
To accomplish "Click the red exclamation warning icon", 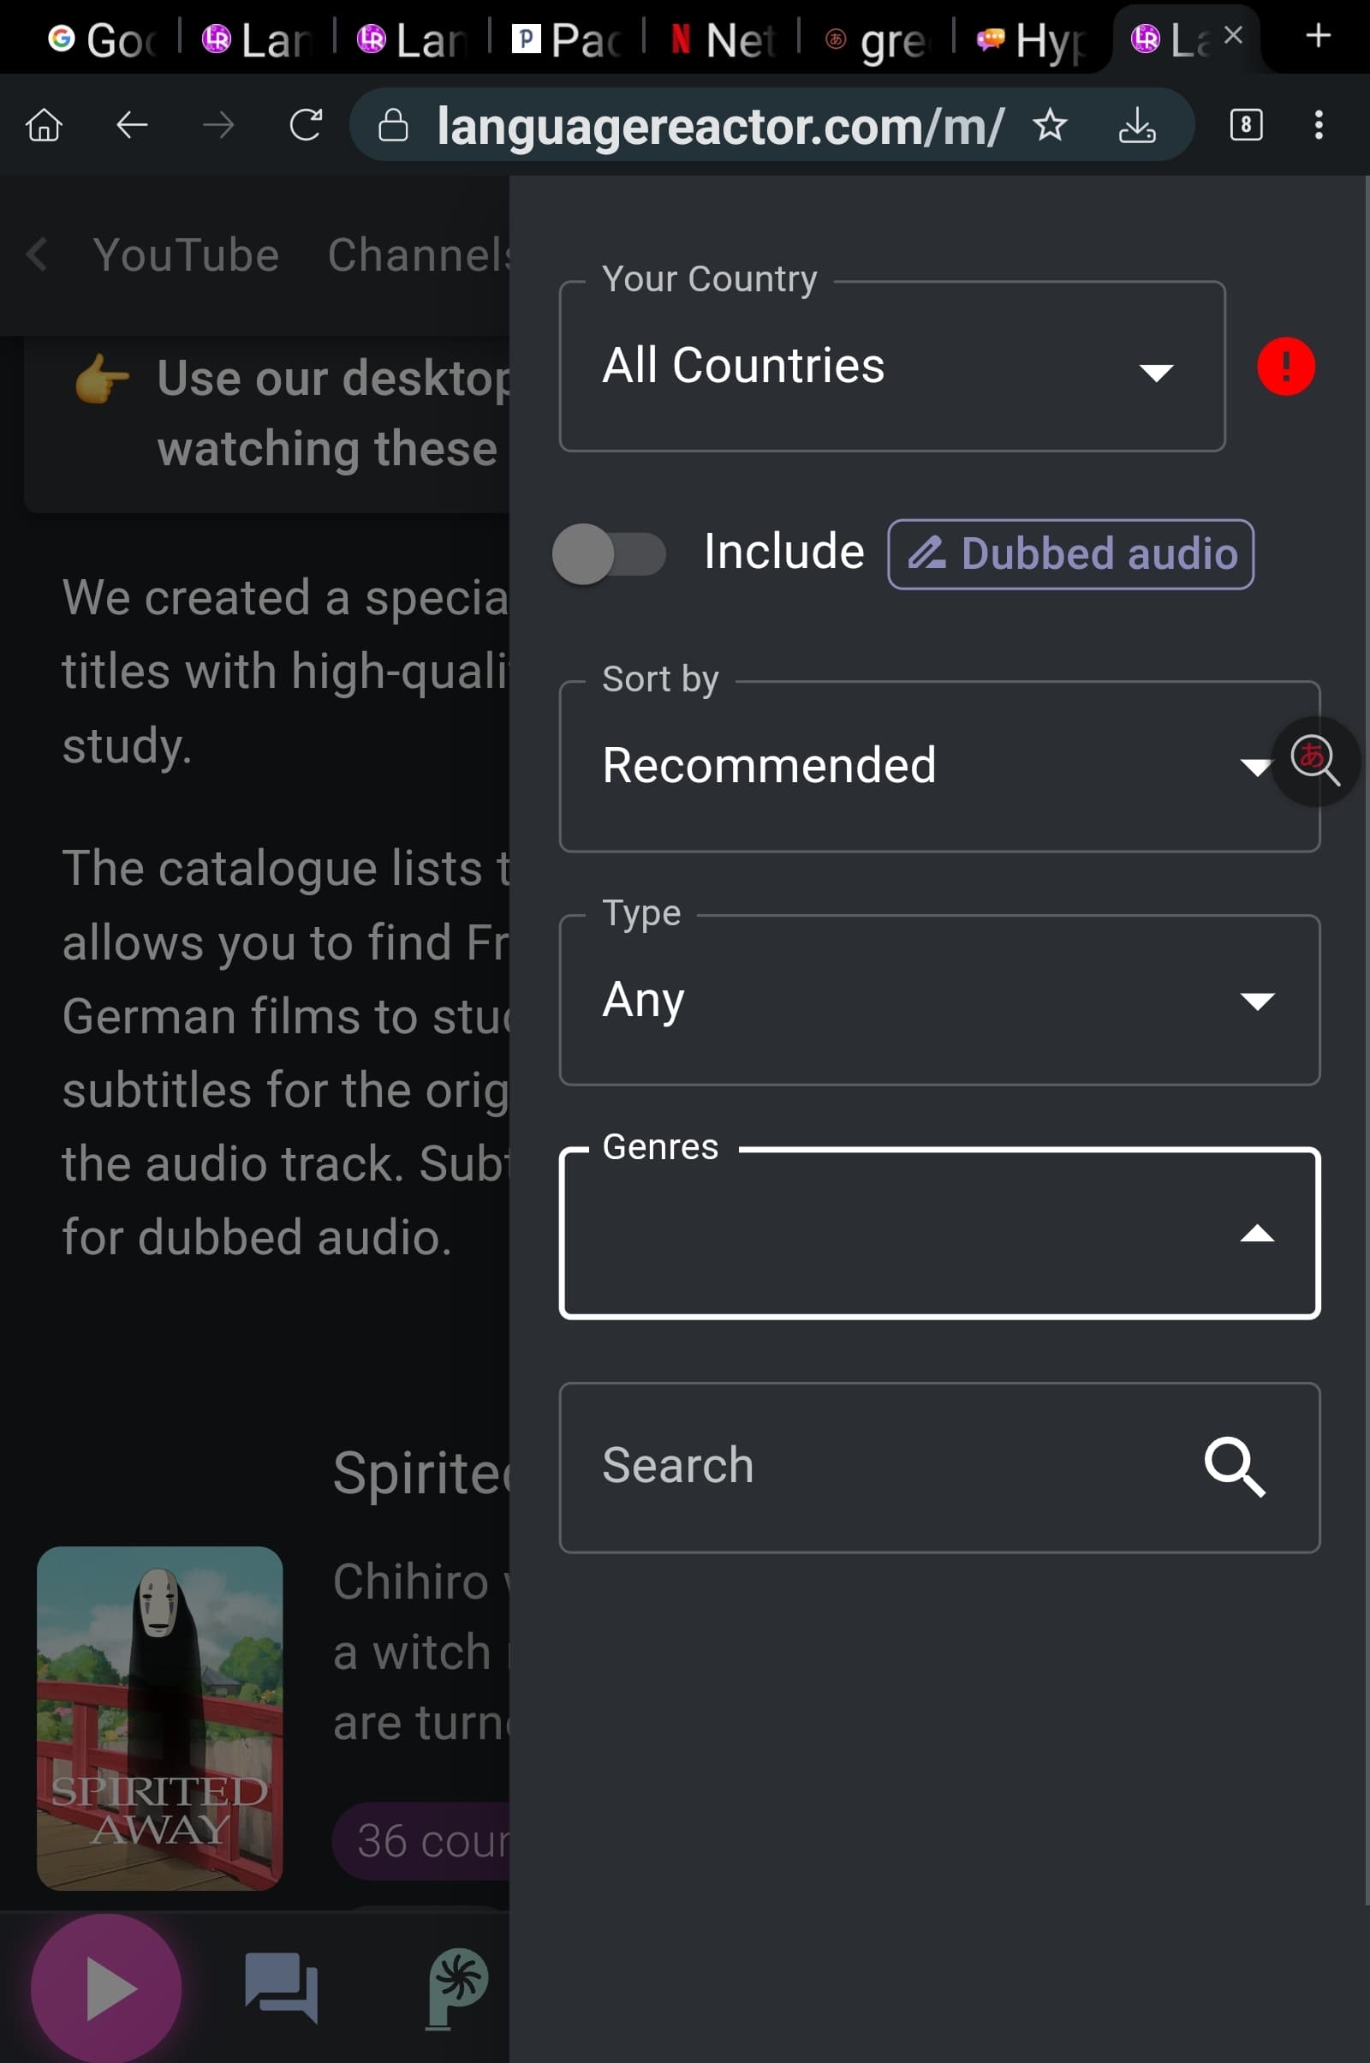I will pyautogui.click(x=1285, y=367).
